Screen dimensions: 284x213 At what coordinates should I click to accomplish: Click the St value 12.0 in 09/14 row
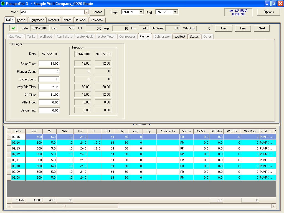tap(94, 143)
